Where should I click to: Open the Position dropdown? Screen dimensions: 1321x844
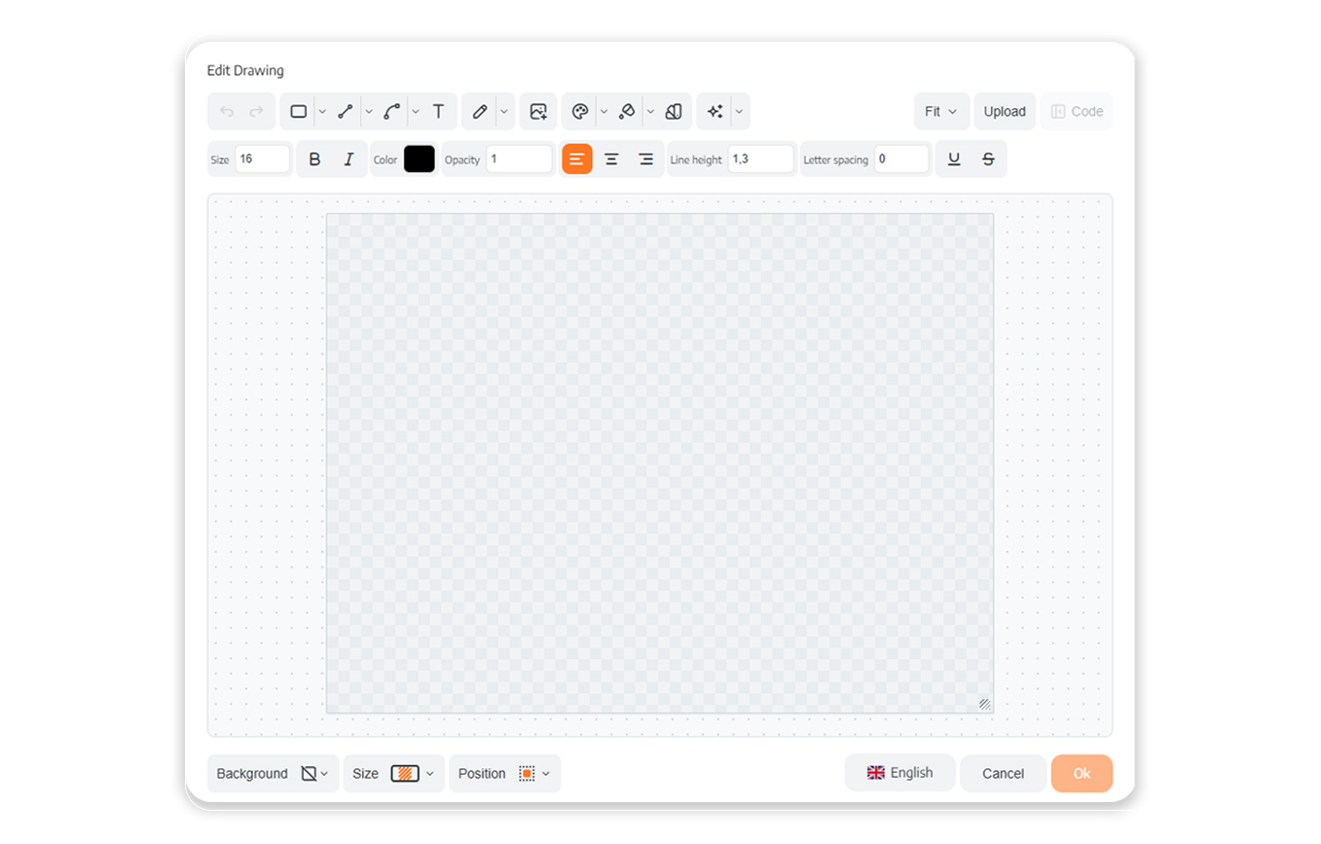click(x=504, y=774)
